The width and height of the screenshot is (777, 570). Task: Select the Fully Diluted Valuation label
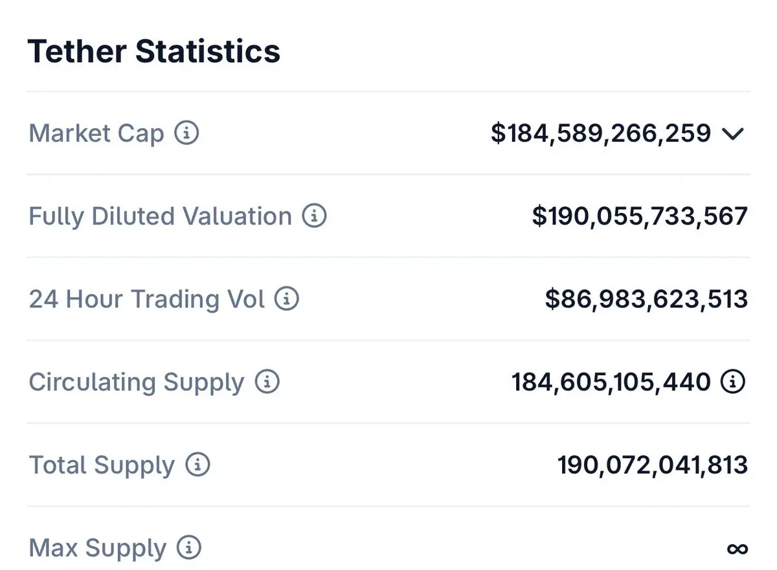160,216
